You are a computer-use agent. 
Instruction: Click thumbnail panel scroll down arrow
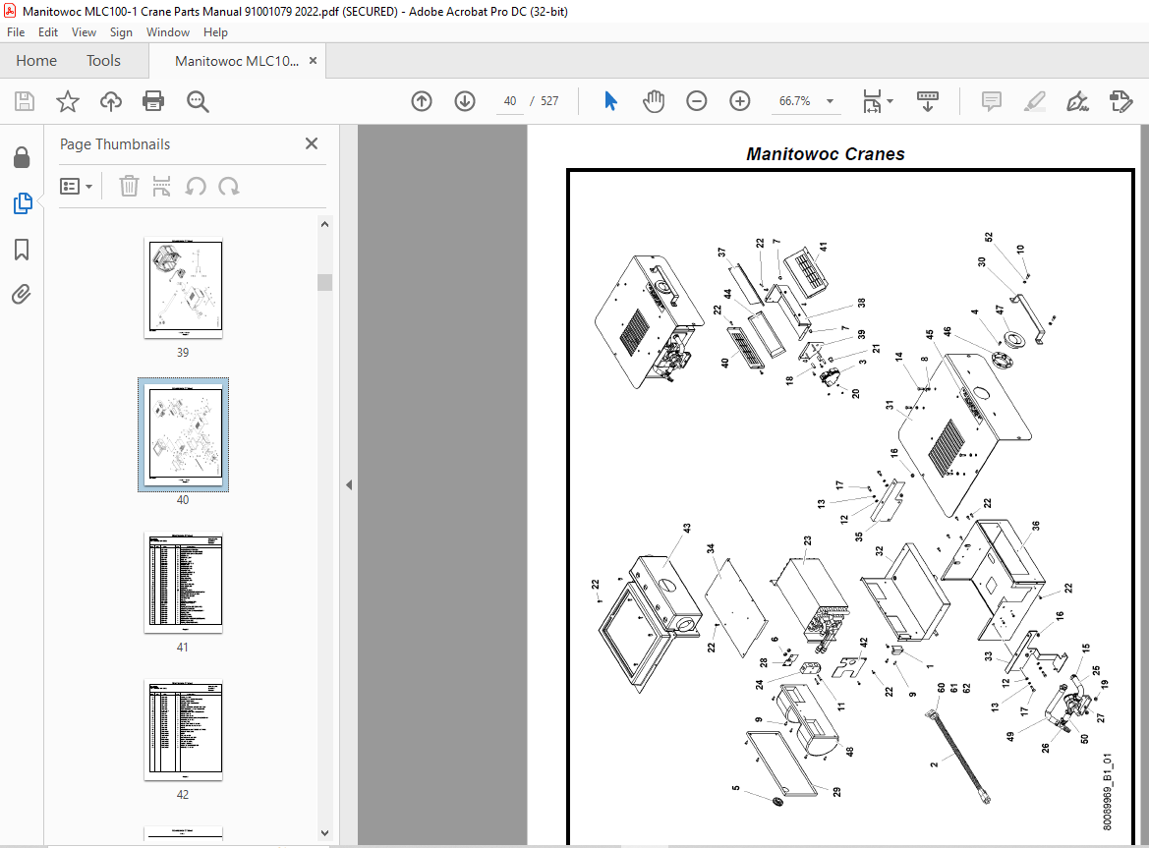coord(324,832)
